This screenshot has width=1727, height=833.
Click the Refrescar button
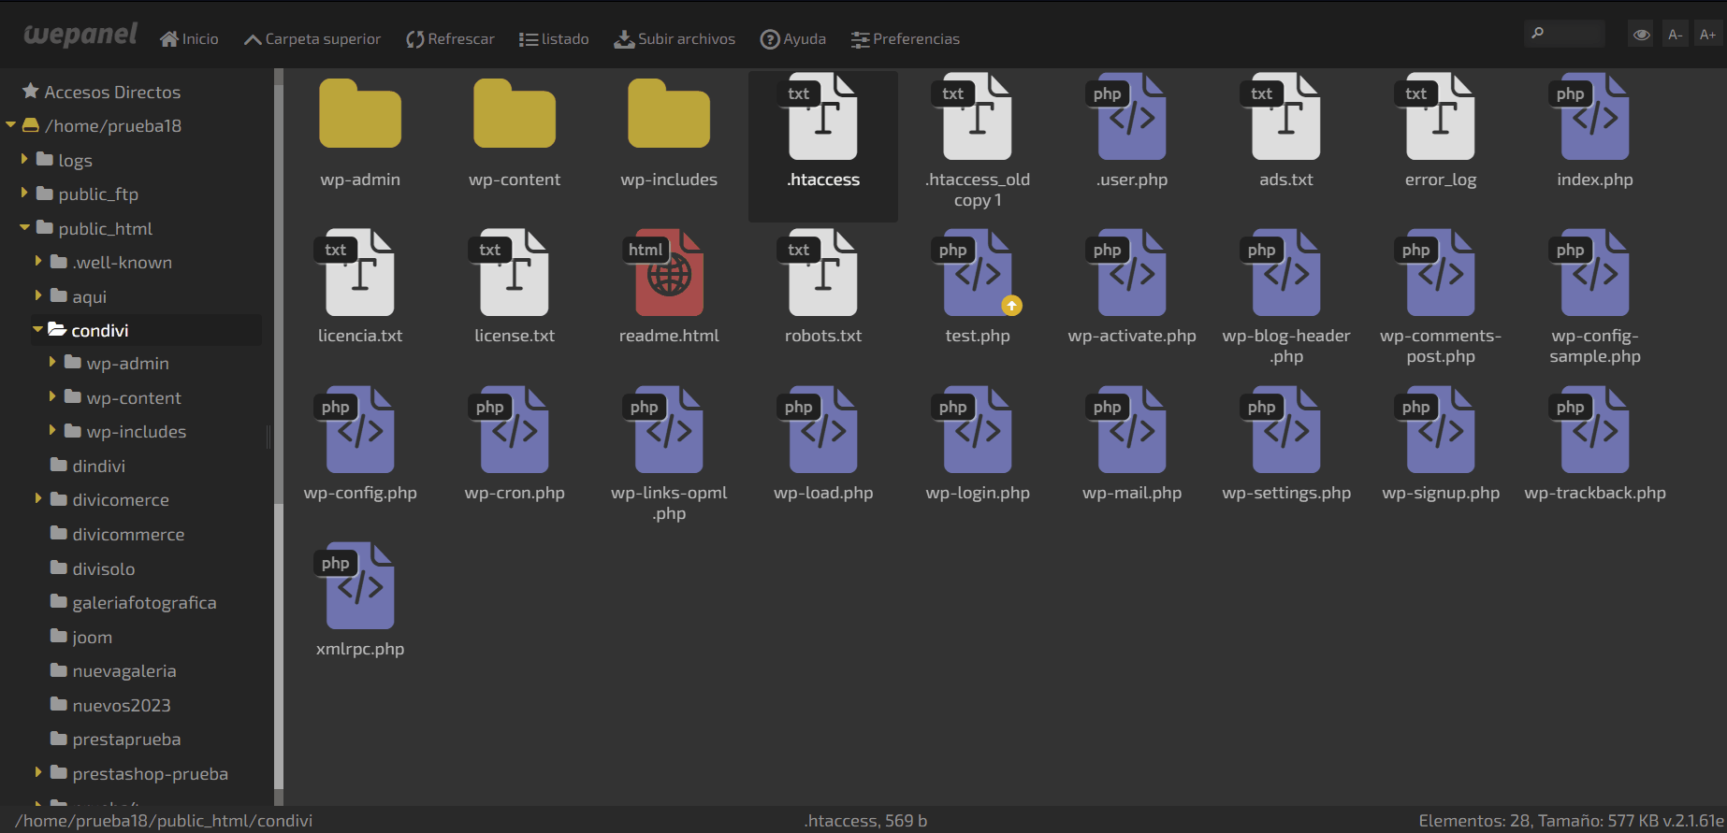click(450, 39)
